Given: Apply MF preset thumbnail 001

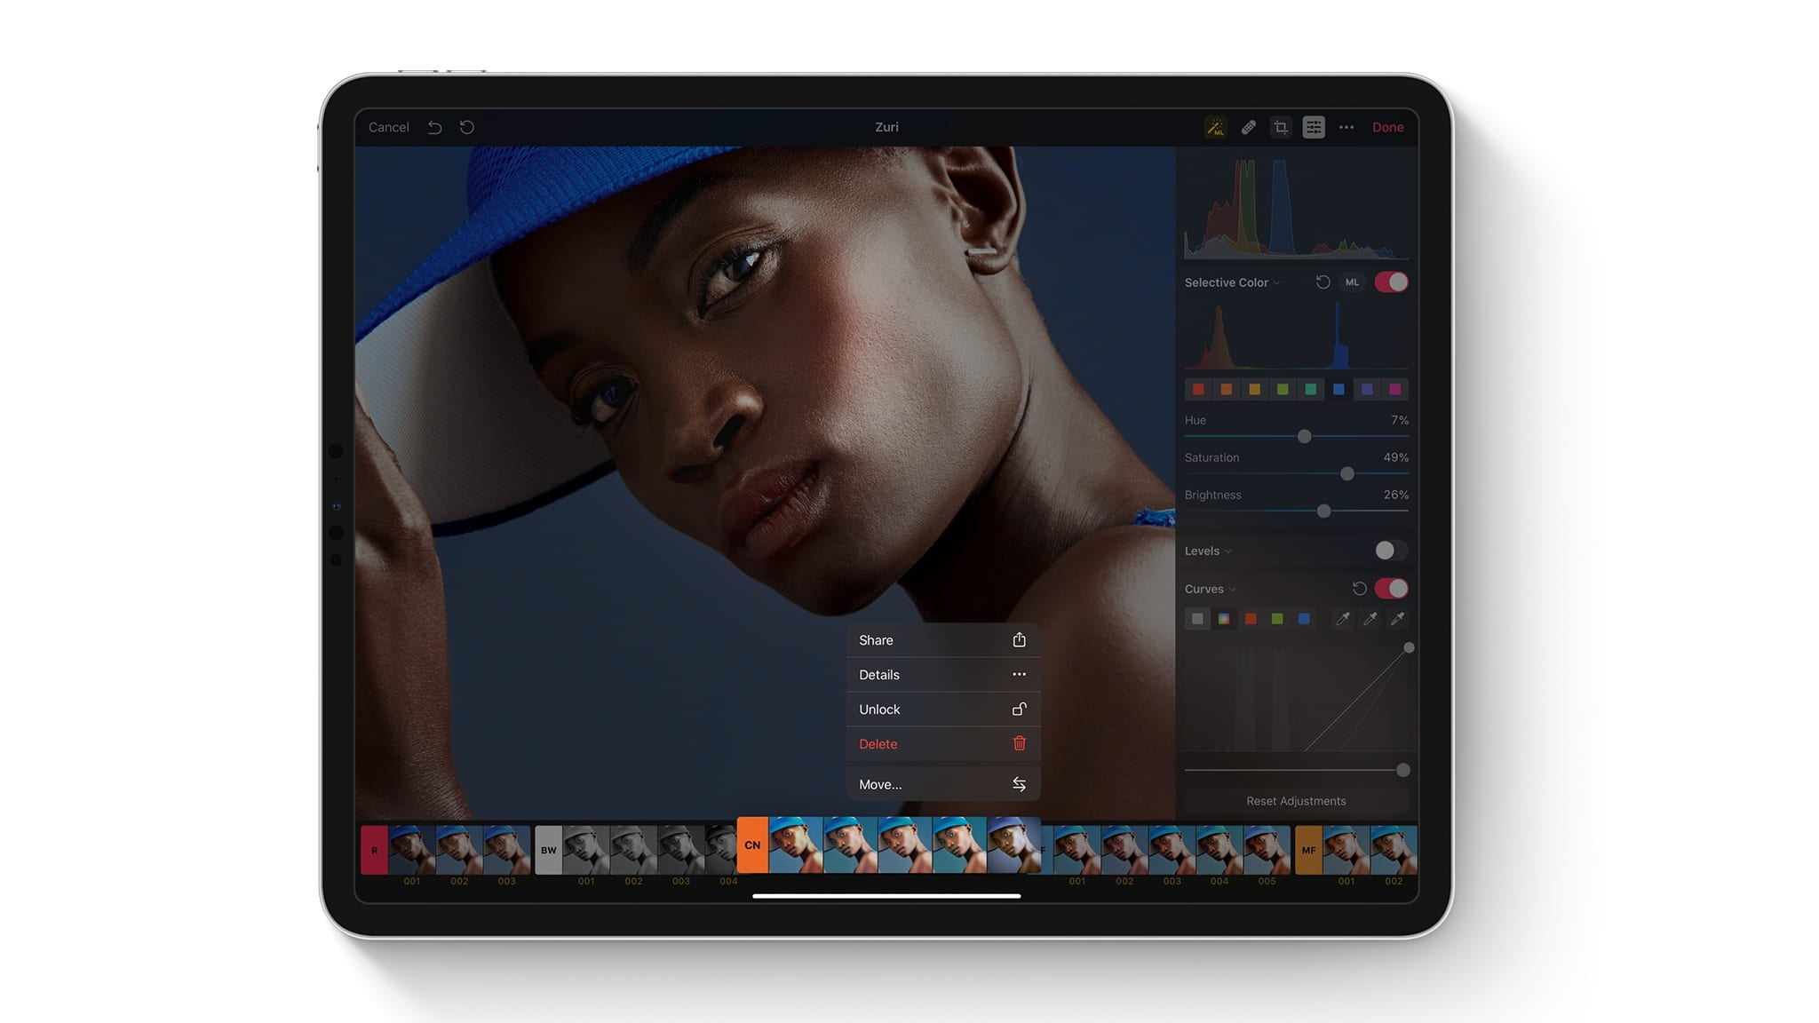Looking at the screenshot, I should (1346, 850).
